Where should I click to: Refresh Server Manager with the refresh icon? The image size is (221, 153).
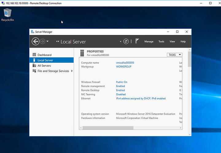[126, 41]
